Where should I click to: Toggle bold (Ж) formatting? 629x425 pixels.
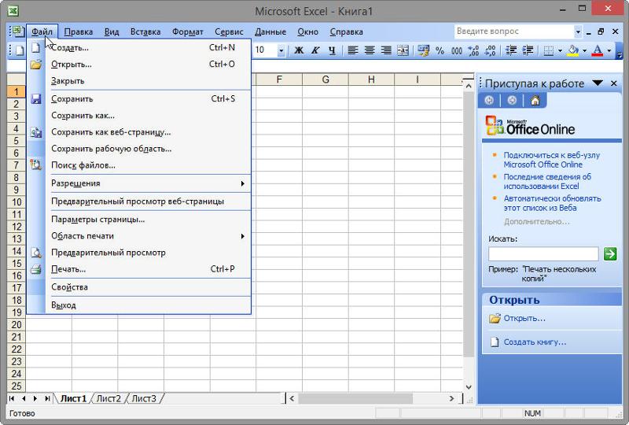point(299,50)
